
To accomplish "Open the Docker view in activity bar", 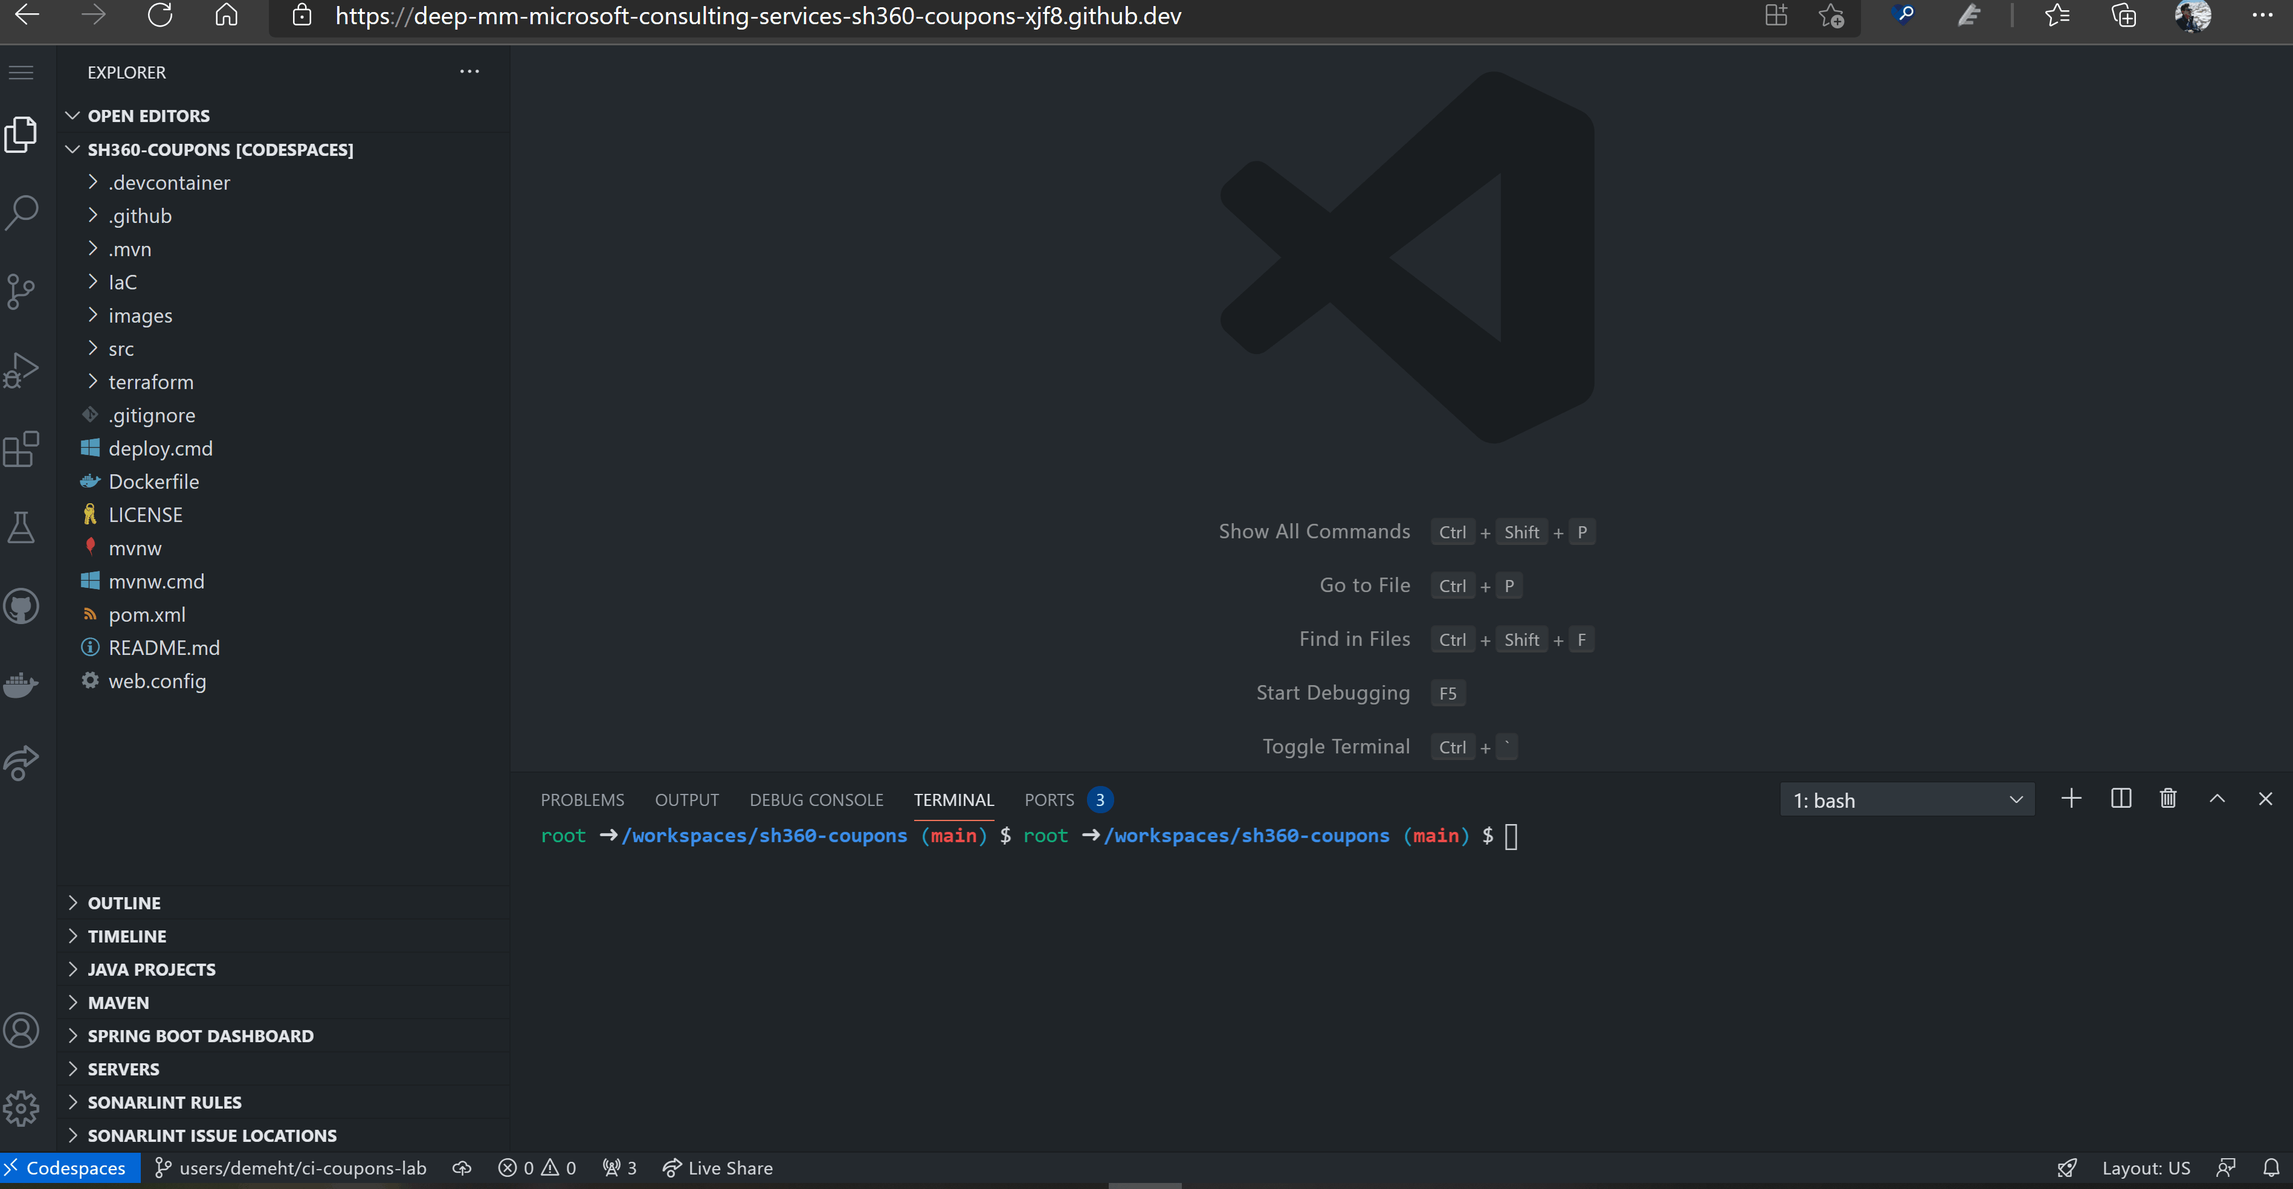I will (21, 685).
